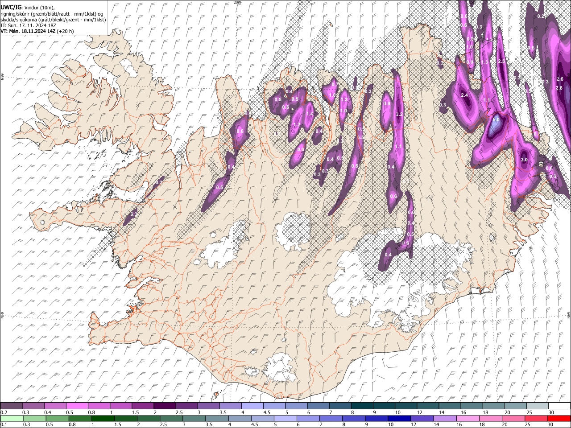Select the white snow scale swatch labeled 30
Screen dimensions: 571x428
tap(559, 406)
